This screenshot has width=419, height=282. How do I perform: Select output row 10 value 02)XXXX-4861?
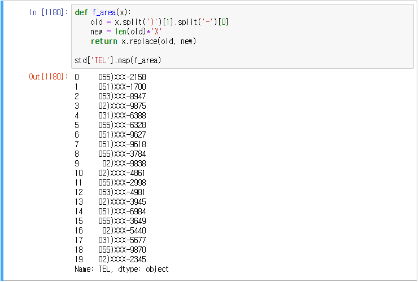click(122, 173)
